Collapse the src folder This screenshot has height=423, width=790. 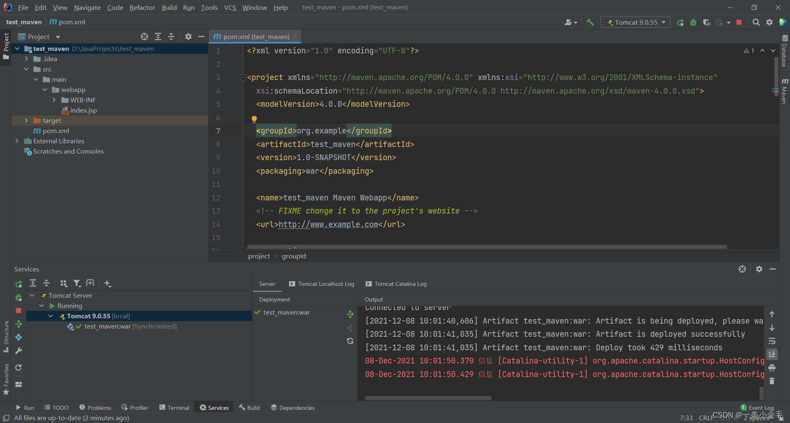26,69
